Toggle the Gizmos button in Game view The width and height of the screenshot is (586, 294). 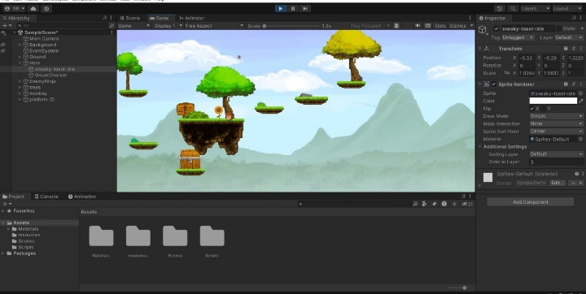pyautogui.click(x=457, y=26)
